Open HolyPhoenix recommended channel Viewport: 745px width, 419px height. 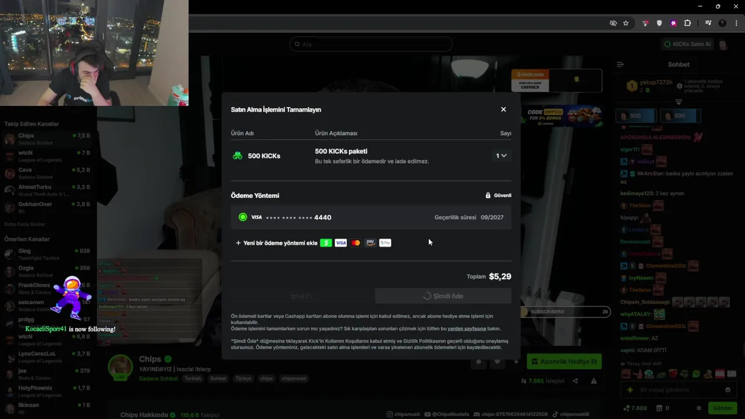point(48,390)
